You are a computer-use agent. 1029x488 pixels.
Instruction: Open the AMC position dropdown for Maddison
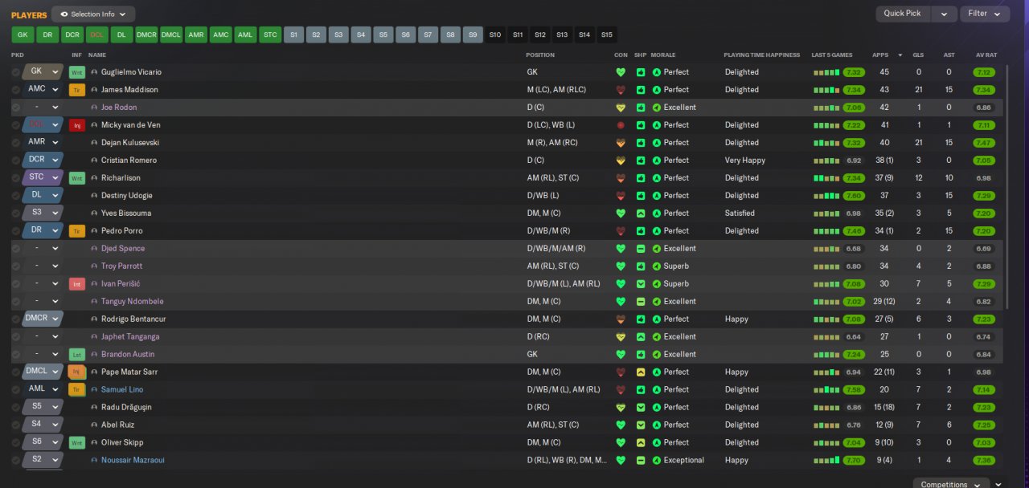[43, 90]
